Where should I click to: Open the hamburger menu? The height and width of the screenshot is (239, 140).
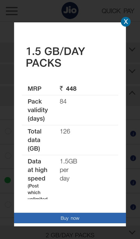point(12,11)
